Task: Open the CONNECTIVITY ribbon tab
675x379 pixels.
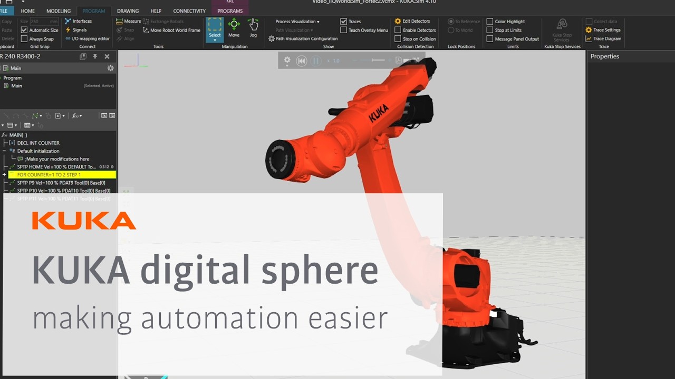Action: coord(189,11)
